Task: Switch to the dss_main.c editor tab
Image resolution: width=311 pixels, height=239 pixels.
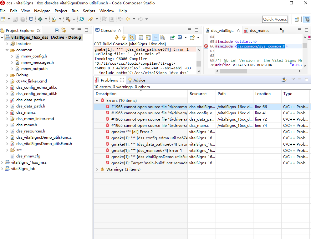Action: (x=259, y=31)
